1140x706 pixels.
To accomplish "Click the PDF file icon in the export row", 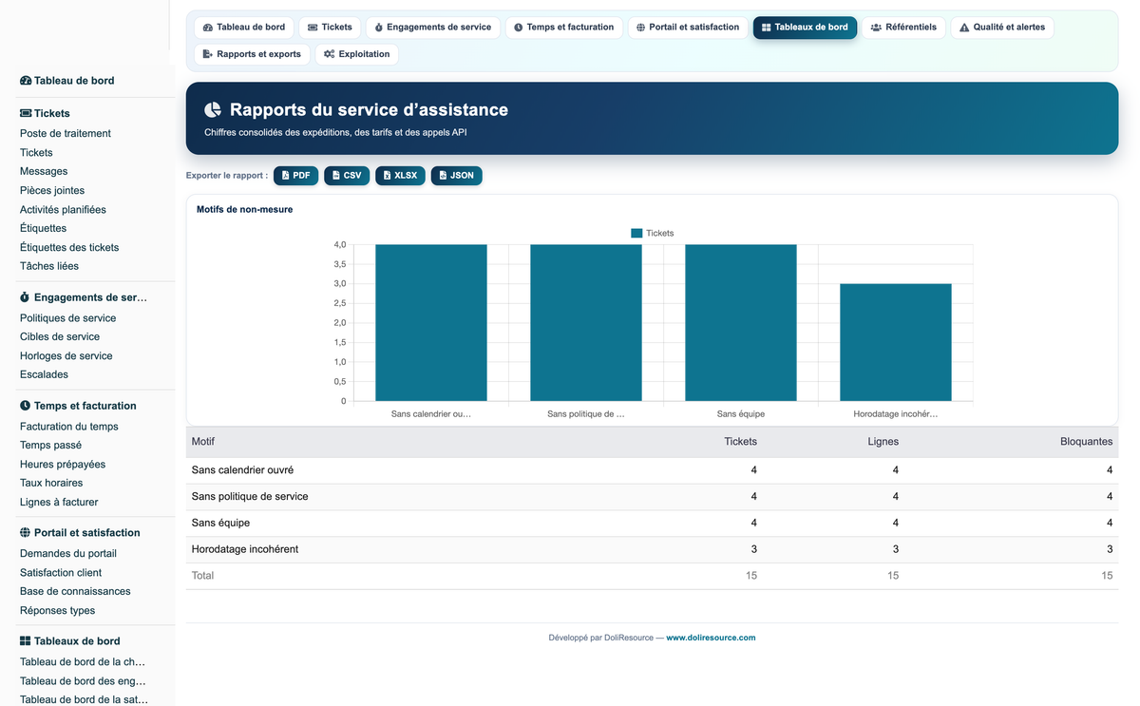I will pos(286,176).
